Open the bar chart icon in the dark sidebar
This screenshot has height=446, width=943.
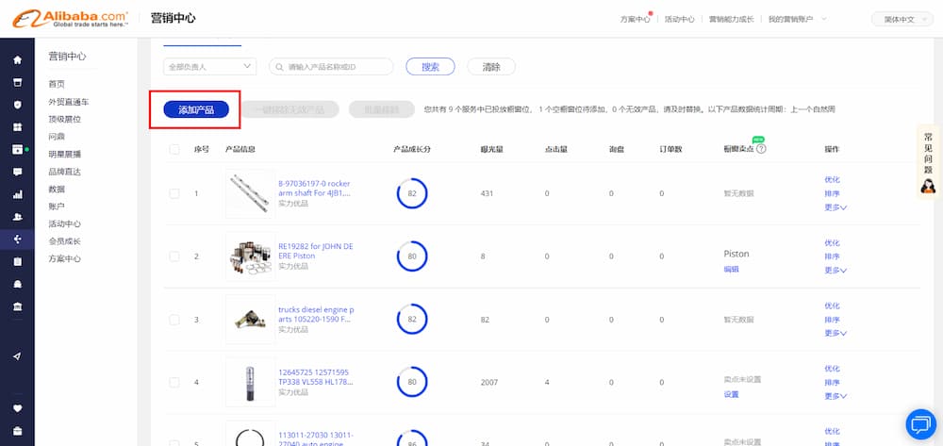point(17,195)
